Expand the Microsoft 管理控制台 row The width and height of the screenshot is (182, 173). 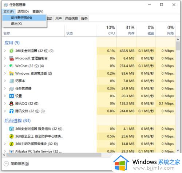[5, 58]
